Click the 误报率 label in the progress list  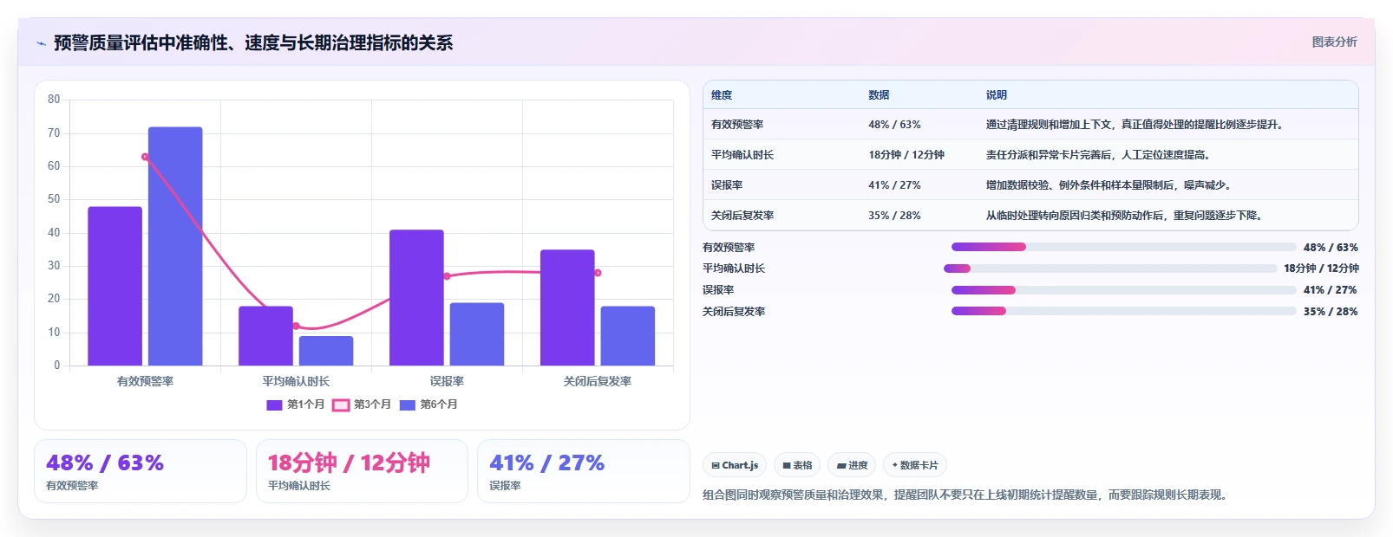718,290
